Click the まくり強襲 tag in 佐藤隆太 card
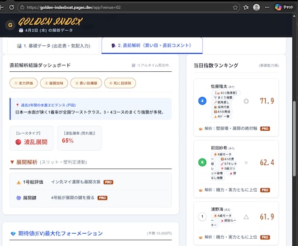Screen dimensions: 298x246 (223, 98)
